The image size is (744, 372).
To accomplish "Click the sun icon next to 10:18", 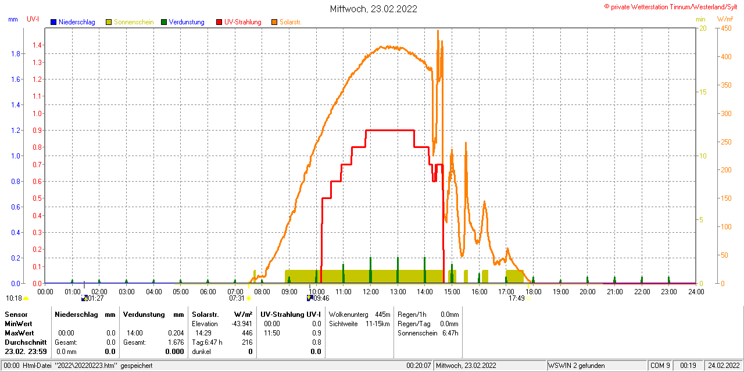I will pos(26,298).
